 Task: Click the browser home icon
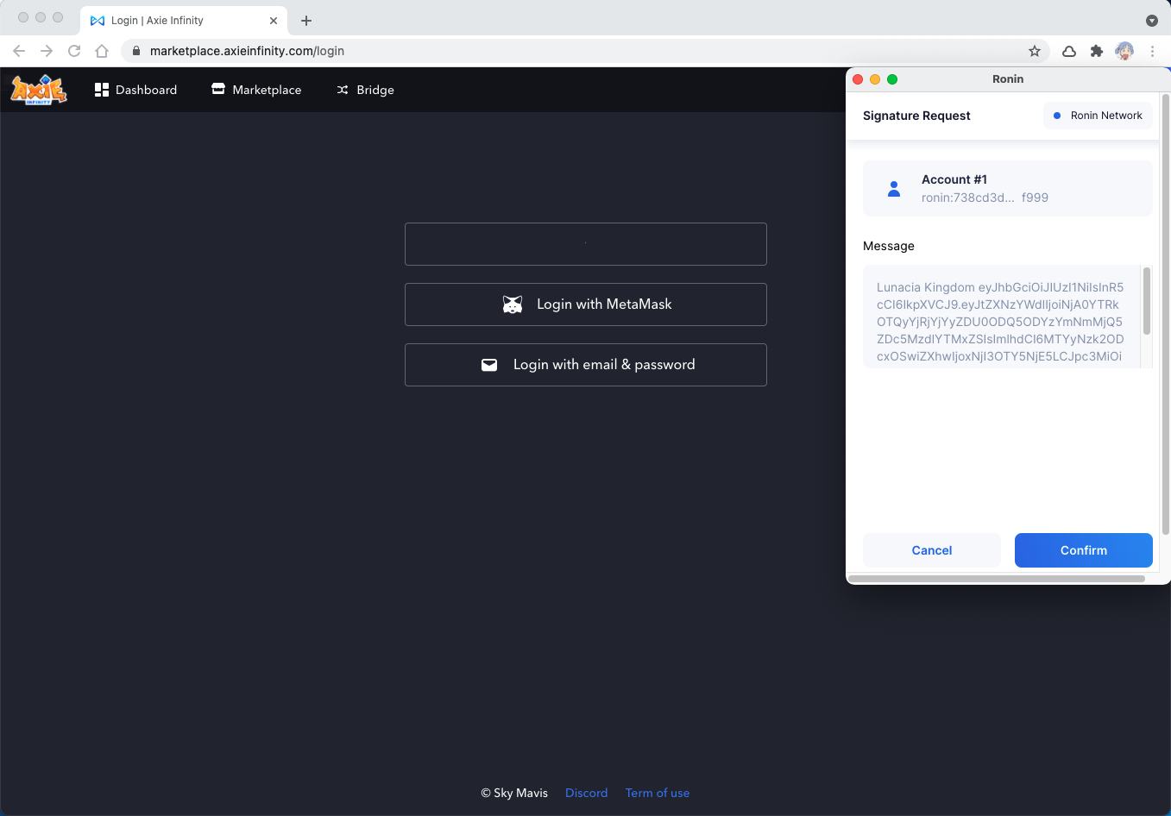(102, 51)
